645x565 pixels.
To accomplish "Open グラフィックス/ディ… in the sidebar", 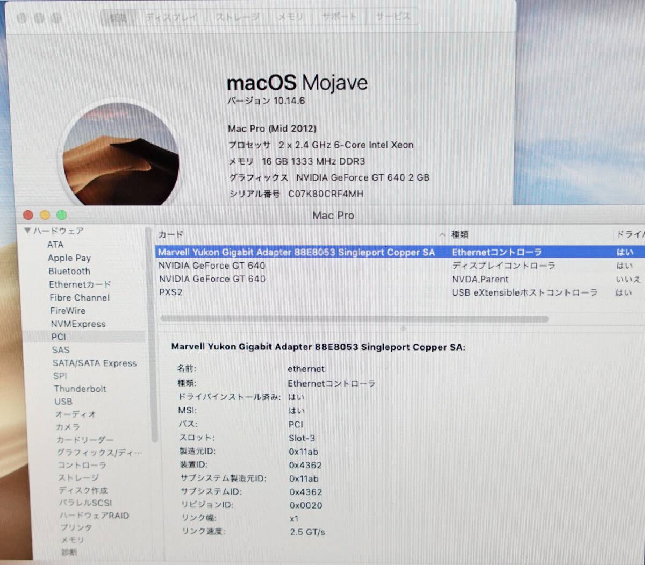I will tap(99, 453).
